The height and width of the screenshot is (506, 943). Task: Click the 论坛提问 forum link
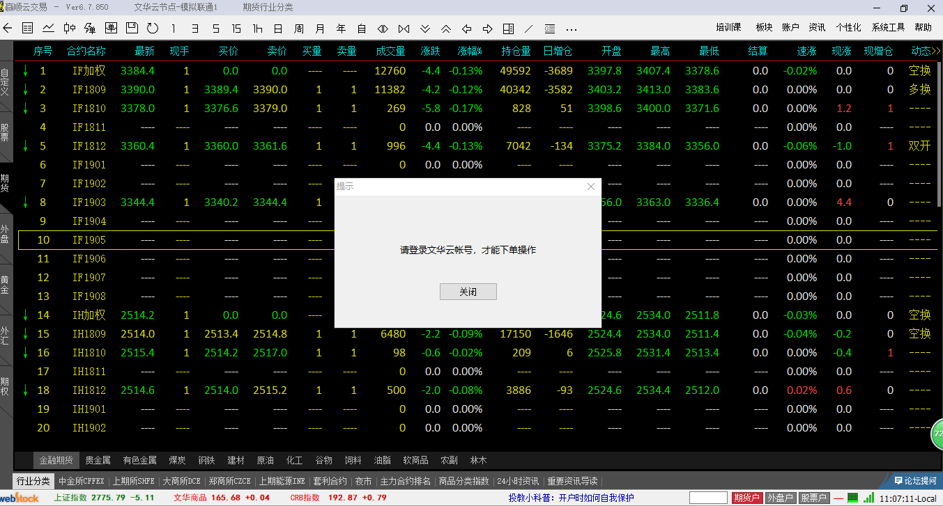(x=916, y=480)
